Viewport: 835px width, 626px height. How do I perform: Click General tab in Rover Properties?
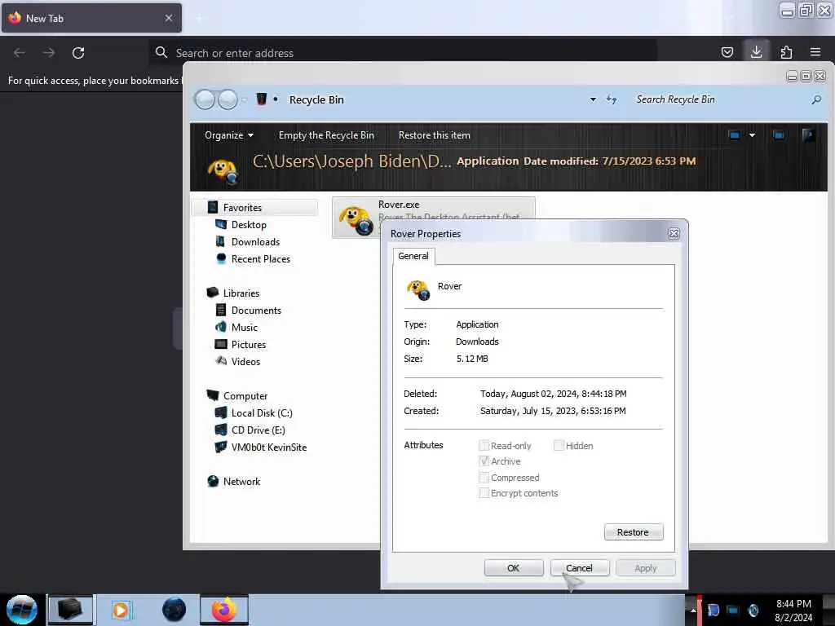413,256
